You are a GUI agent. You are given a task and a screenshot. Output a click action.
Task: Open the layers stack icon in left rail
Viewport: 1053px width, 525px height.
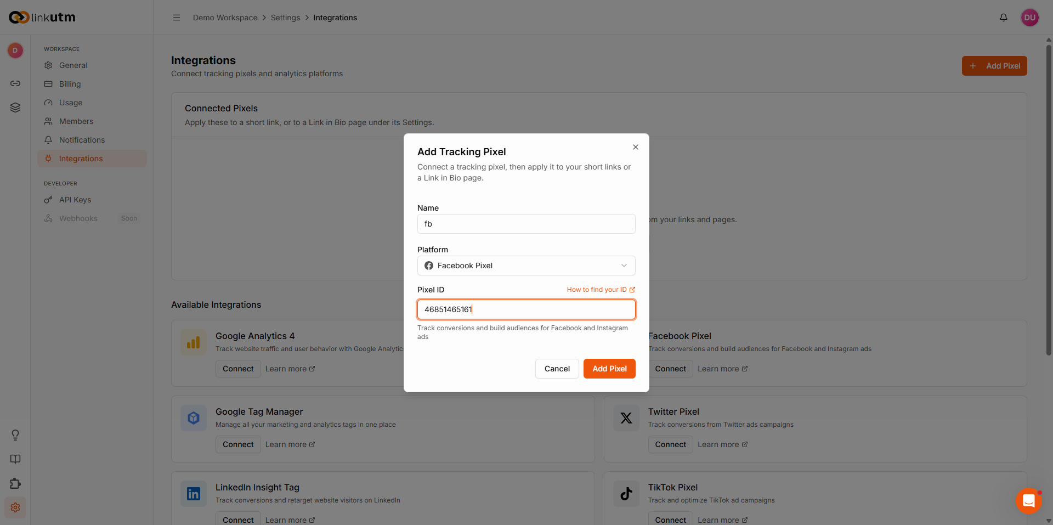(x=15, y=108)
